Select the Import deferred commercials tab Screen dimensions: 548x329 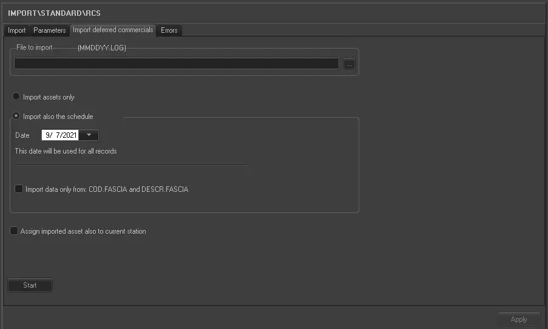click(113, 30)
